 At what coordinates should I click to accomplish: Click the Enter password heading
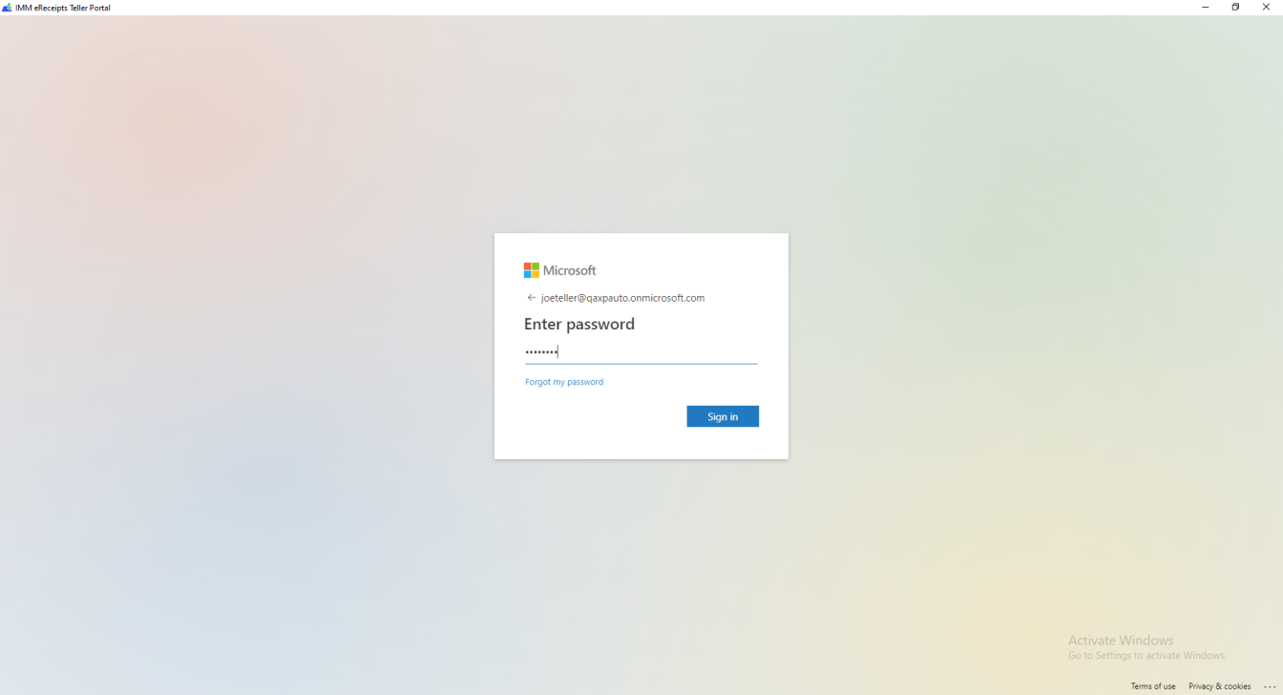point(579,325)
